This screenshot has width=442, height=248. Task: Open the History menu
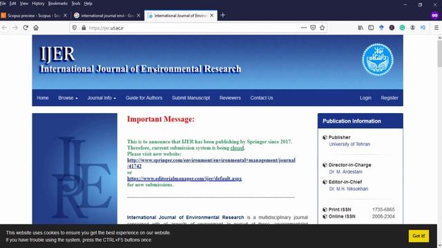(38, 3)
